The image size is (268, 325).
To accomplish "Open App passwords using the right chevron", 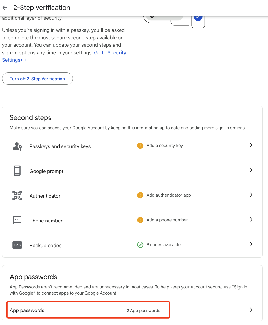I will 251,310.
